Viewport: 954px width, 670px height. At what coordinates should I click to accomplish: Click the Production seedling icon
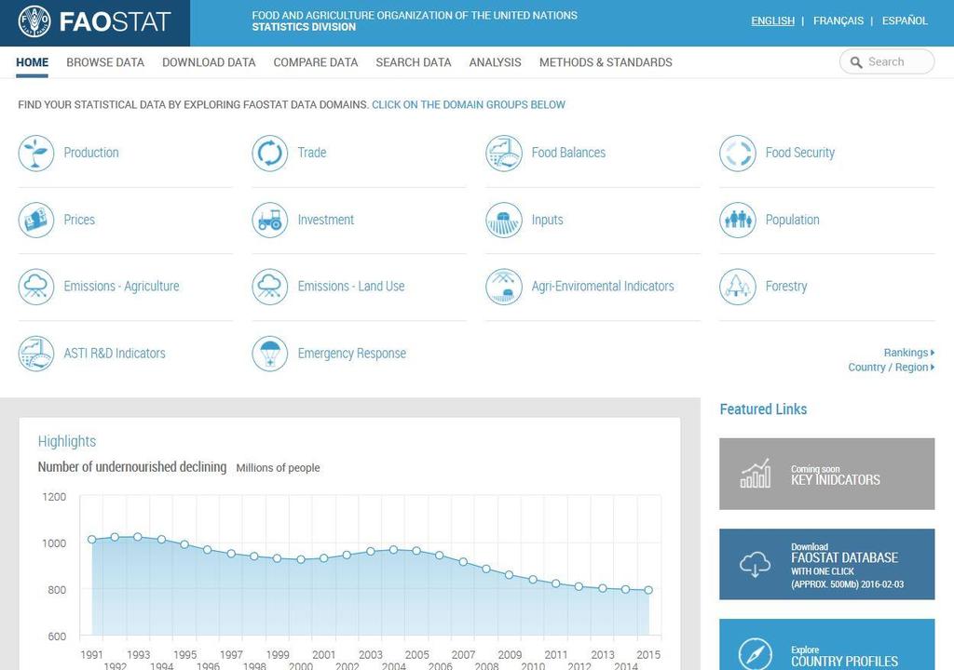[36, 154]
